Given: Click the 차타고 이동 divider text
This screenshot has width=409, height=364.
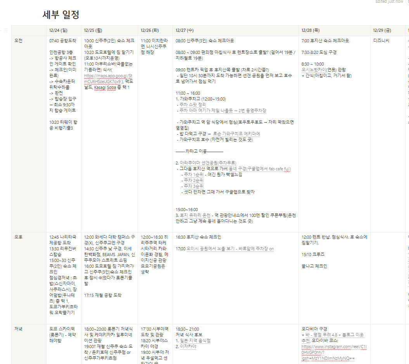Looking at the screenshot, I should tap(199, 151).
